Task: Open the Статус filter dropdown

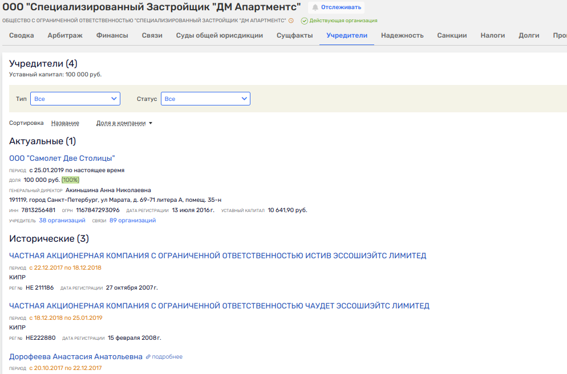Action: point(205,99)
